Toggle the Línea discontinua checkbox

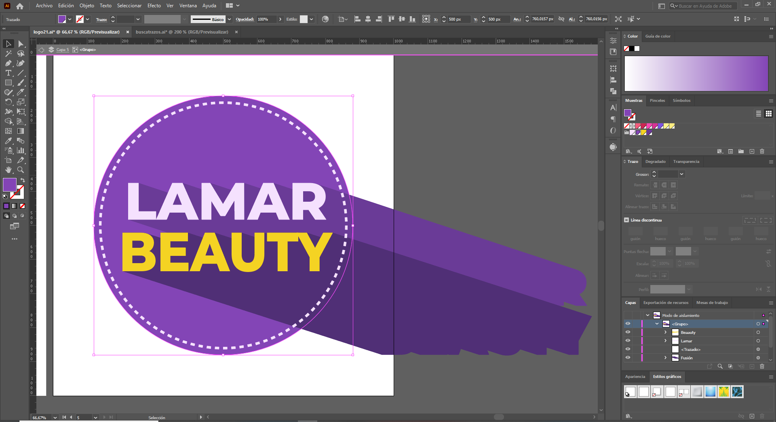pyautogui.click(x=626, y=220)
